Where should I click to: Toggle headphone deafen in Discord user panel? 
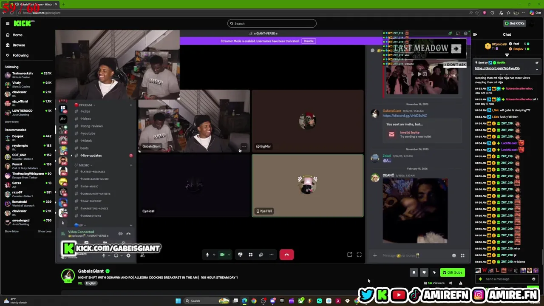(x=116, y=255)
